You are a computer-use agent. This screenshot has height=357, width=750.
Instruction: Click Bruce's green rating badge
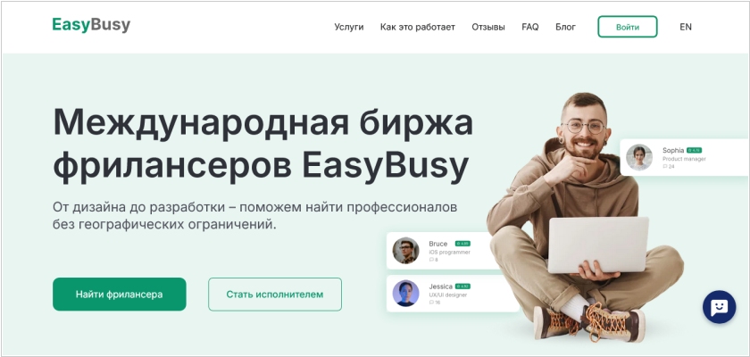pos(462,244)
